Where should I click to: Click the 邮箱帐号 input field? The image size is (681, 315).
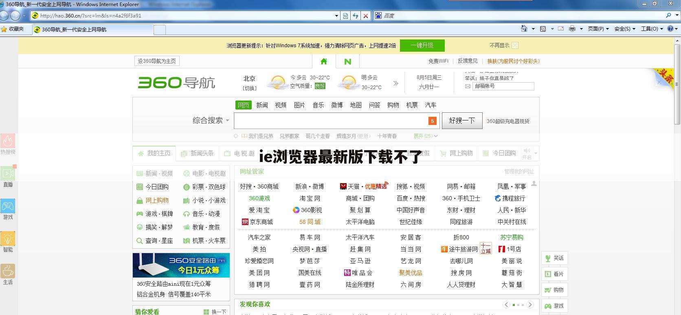coord(503,86)
